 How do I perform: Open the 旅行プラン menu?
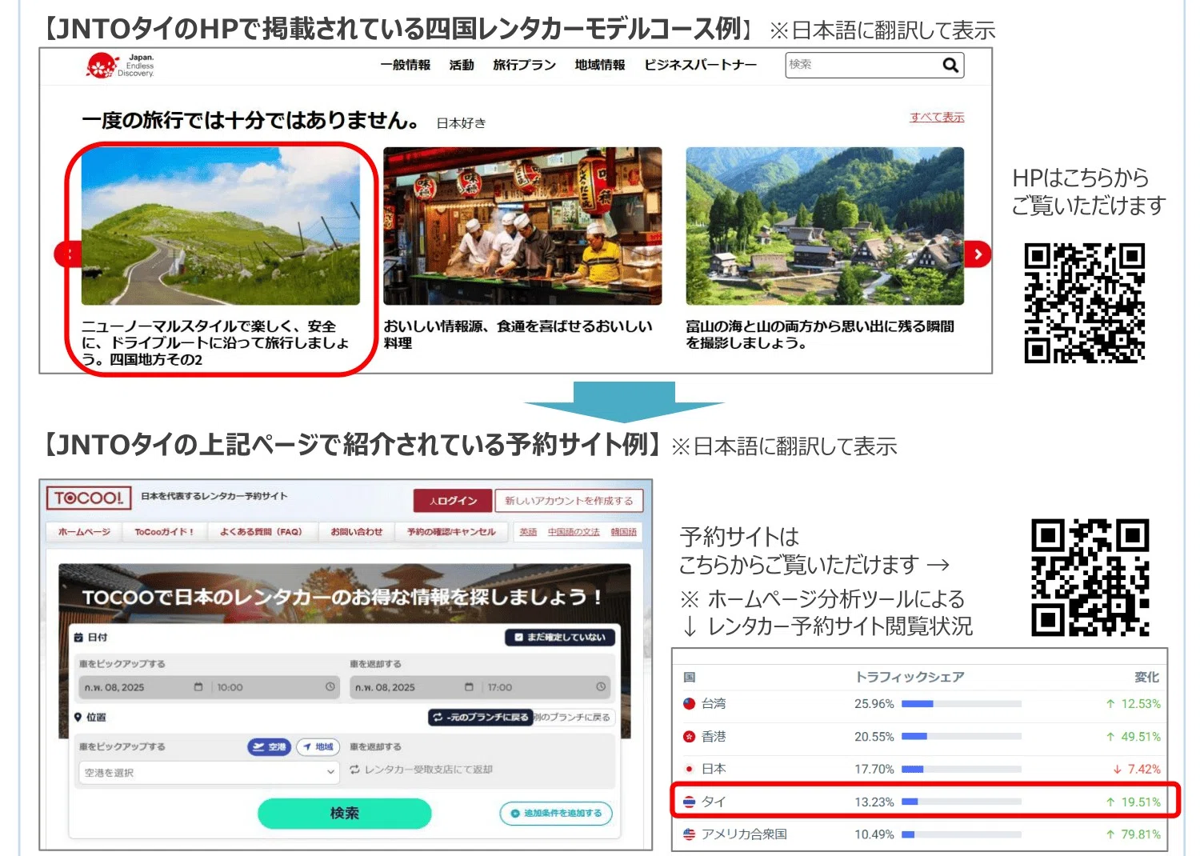pyautogui.click(x=524, y=66)
